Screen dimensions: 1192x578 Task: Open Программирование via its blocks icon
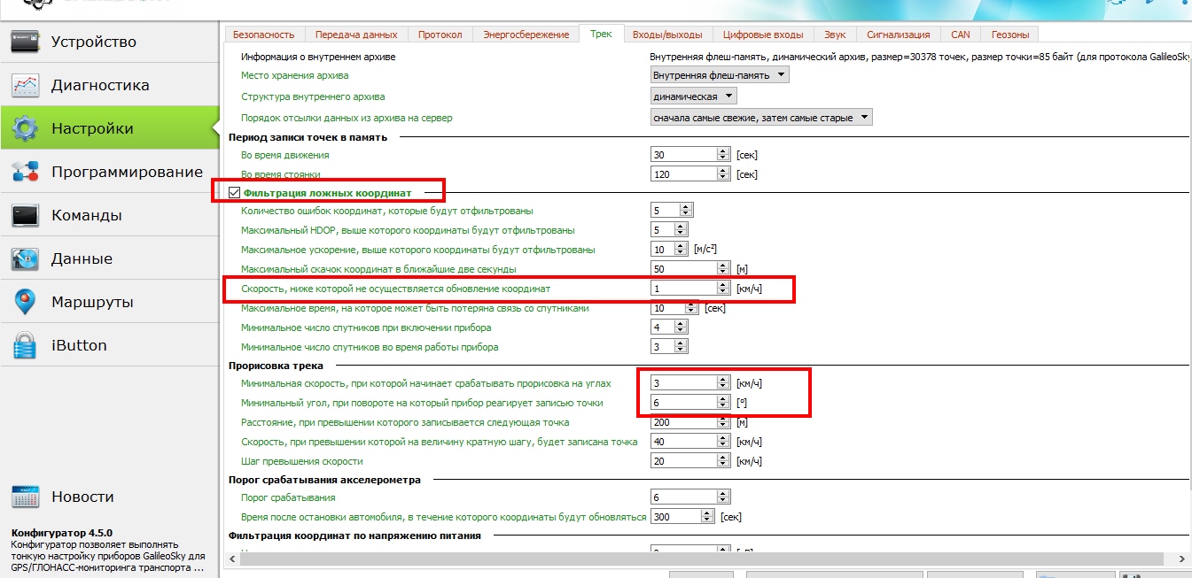(x=25, y=172)
